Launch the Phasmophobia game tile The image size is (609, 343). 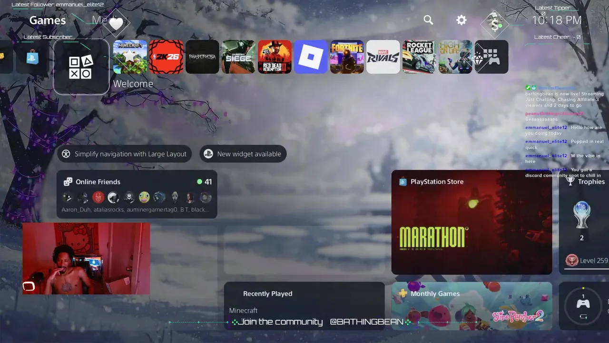(202, 57)
